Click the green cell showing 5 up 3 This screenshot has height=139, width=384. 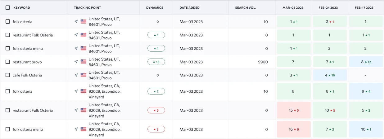pos(366,110)
